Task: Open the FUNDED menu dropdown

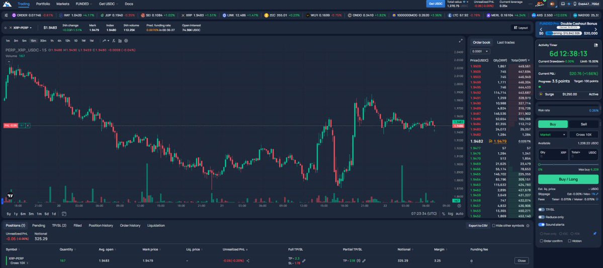Action: [84, 4]
